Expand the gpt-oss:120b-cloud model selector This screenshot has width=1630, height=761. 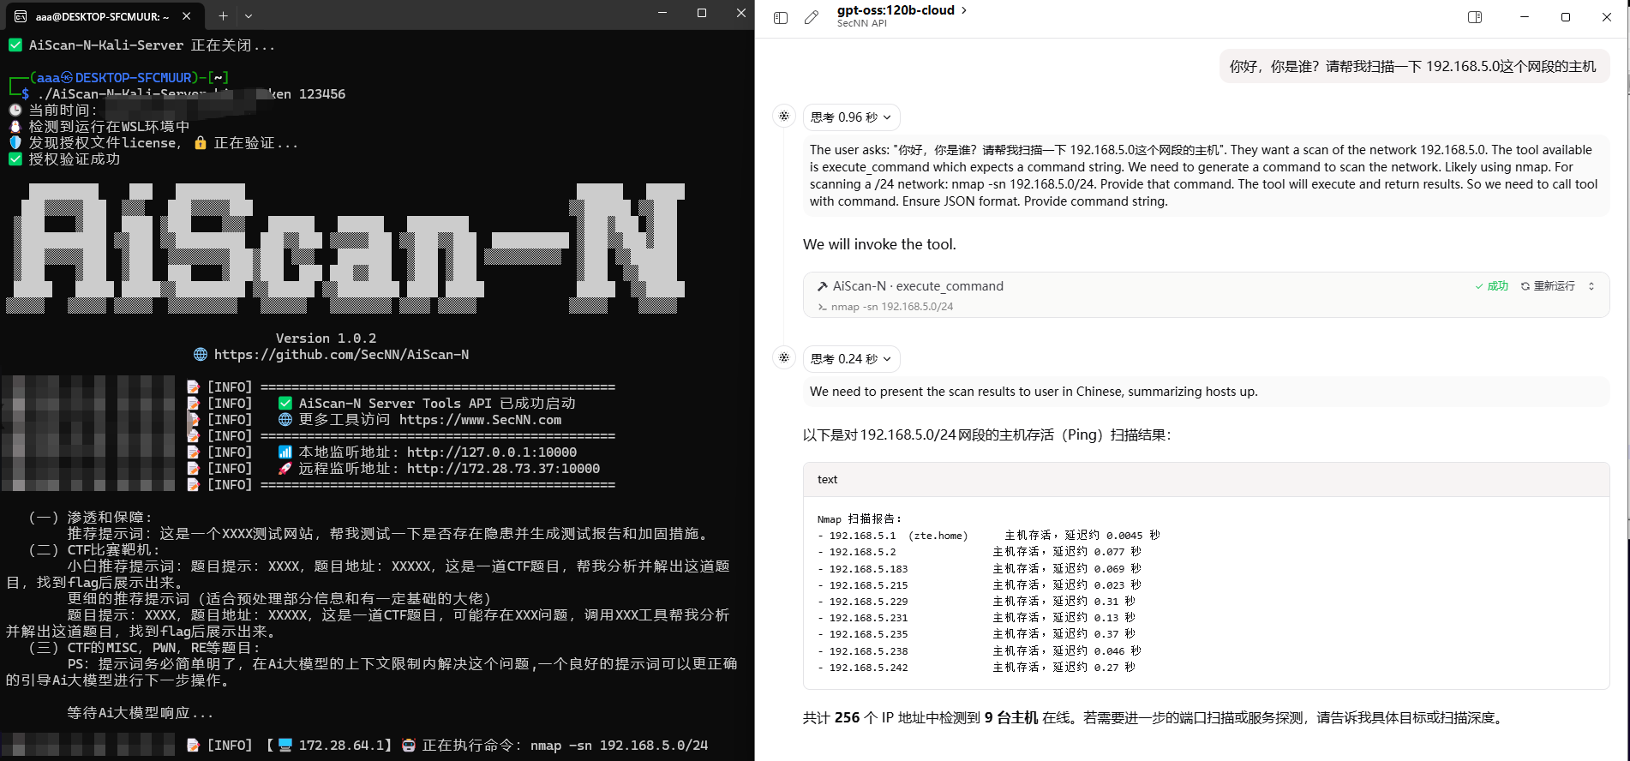pos(902,10)
